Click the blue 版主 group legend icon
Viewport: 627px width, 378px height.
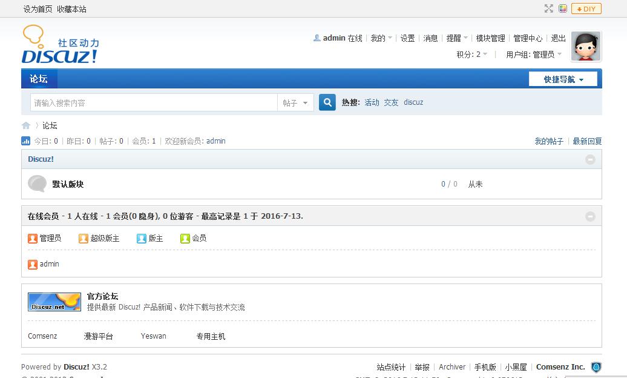(x=140, y=238)
